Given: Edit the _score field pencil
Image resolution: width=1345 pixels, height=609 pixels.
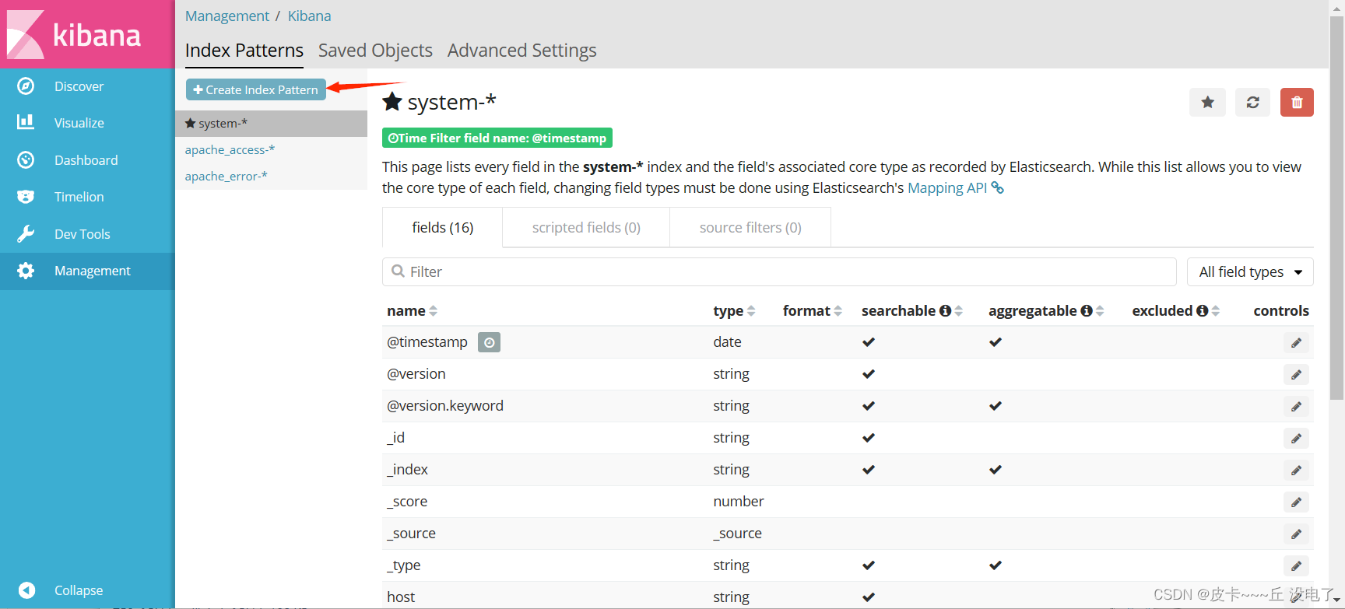Looking at the screenshot, I should [1296, 502].
